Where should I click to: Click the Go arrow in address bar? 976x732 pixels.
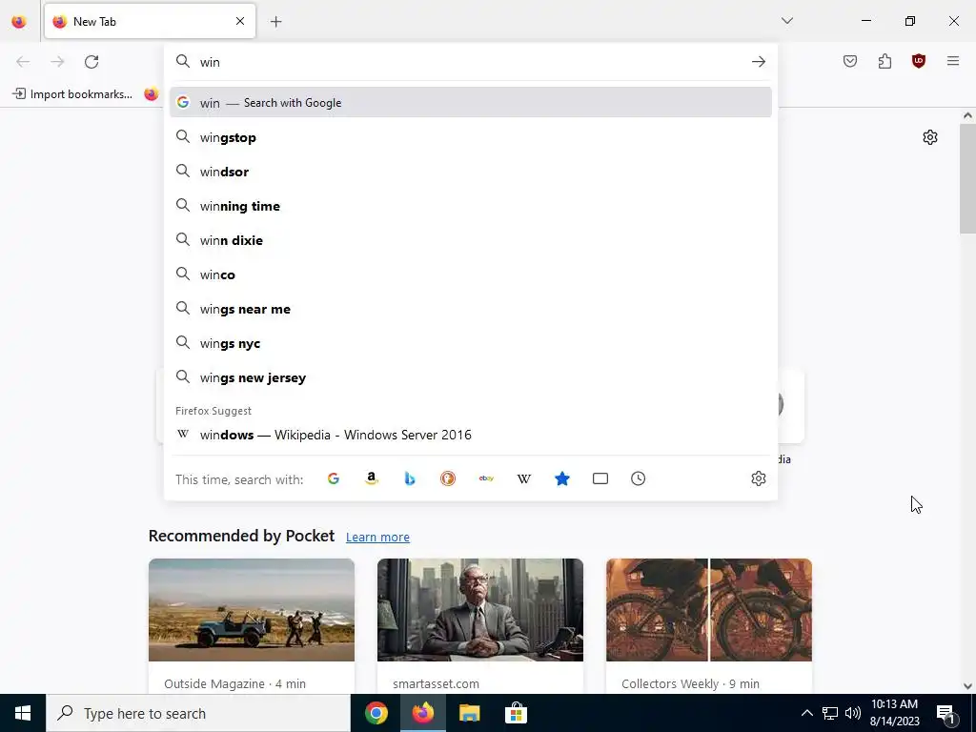point(758,62)
